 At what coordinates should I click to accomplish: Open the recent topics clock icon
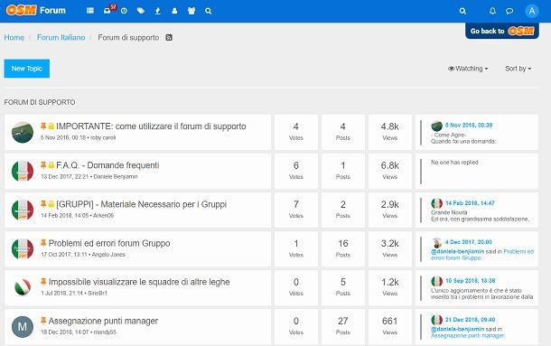click(124, 11)
